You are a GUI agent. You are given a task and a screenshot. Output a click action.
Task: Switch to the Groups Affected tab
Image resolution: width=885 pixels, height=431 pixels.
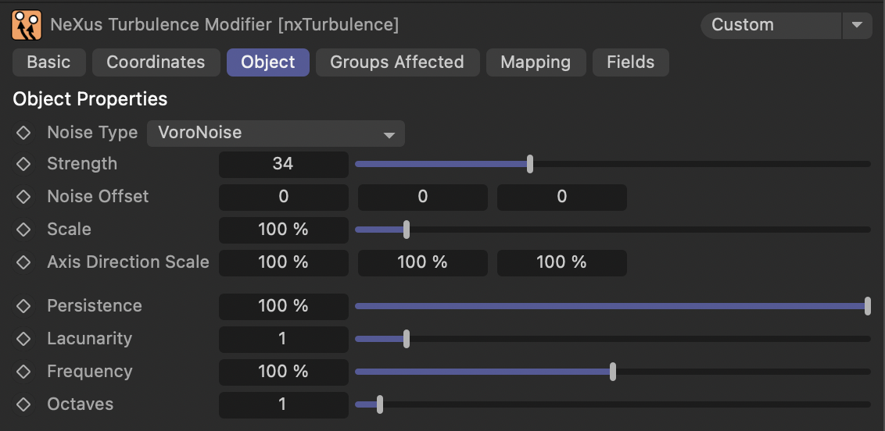[397, 62]
